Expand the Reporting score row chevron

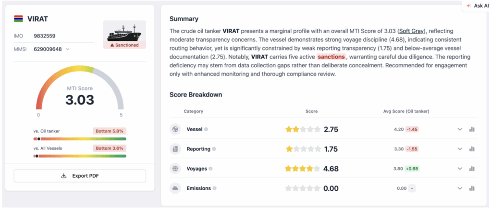tap(460, 149)
